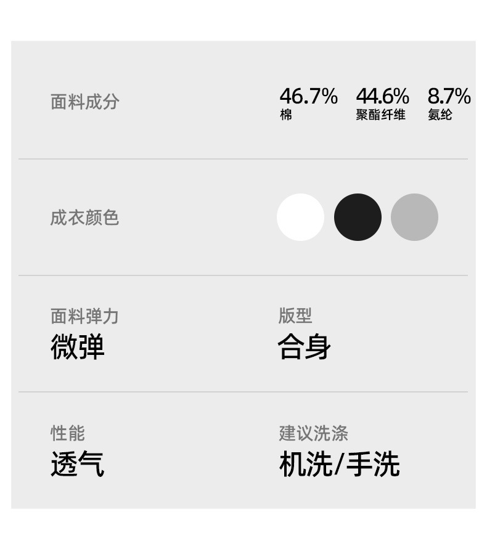Click the 氨纶 fiber label
The width and height of the screenshot is (487, 549).
(x=440, y=115)
